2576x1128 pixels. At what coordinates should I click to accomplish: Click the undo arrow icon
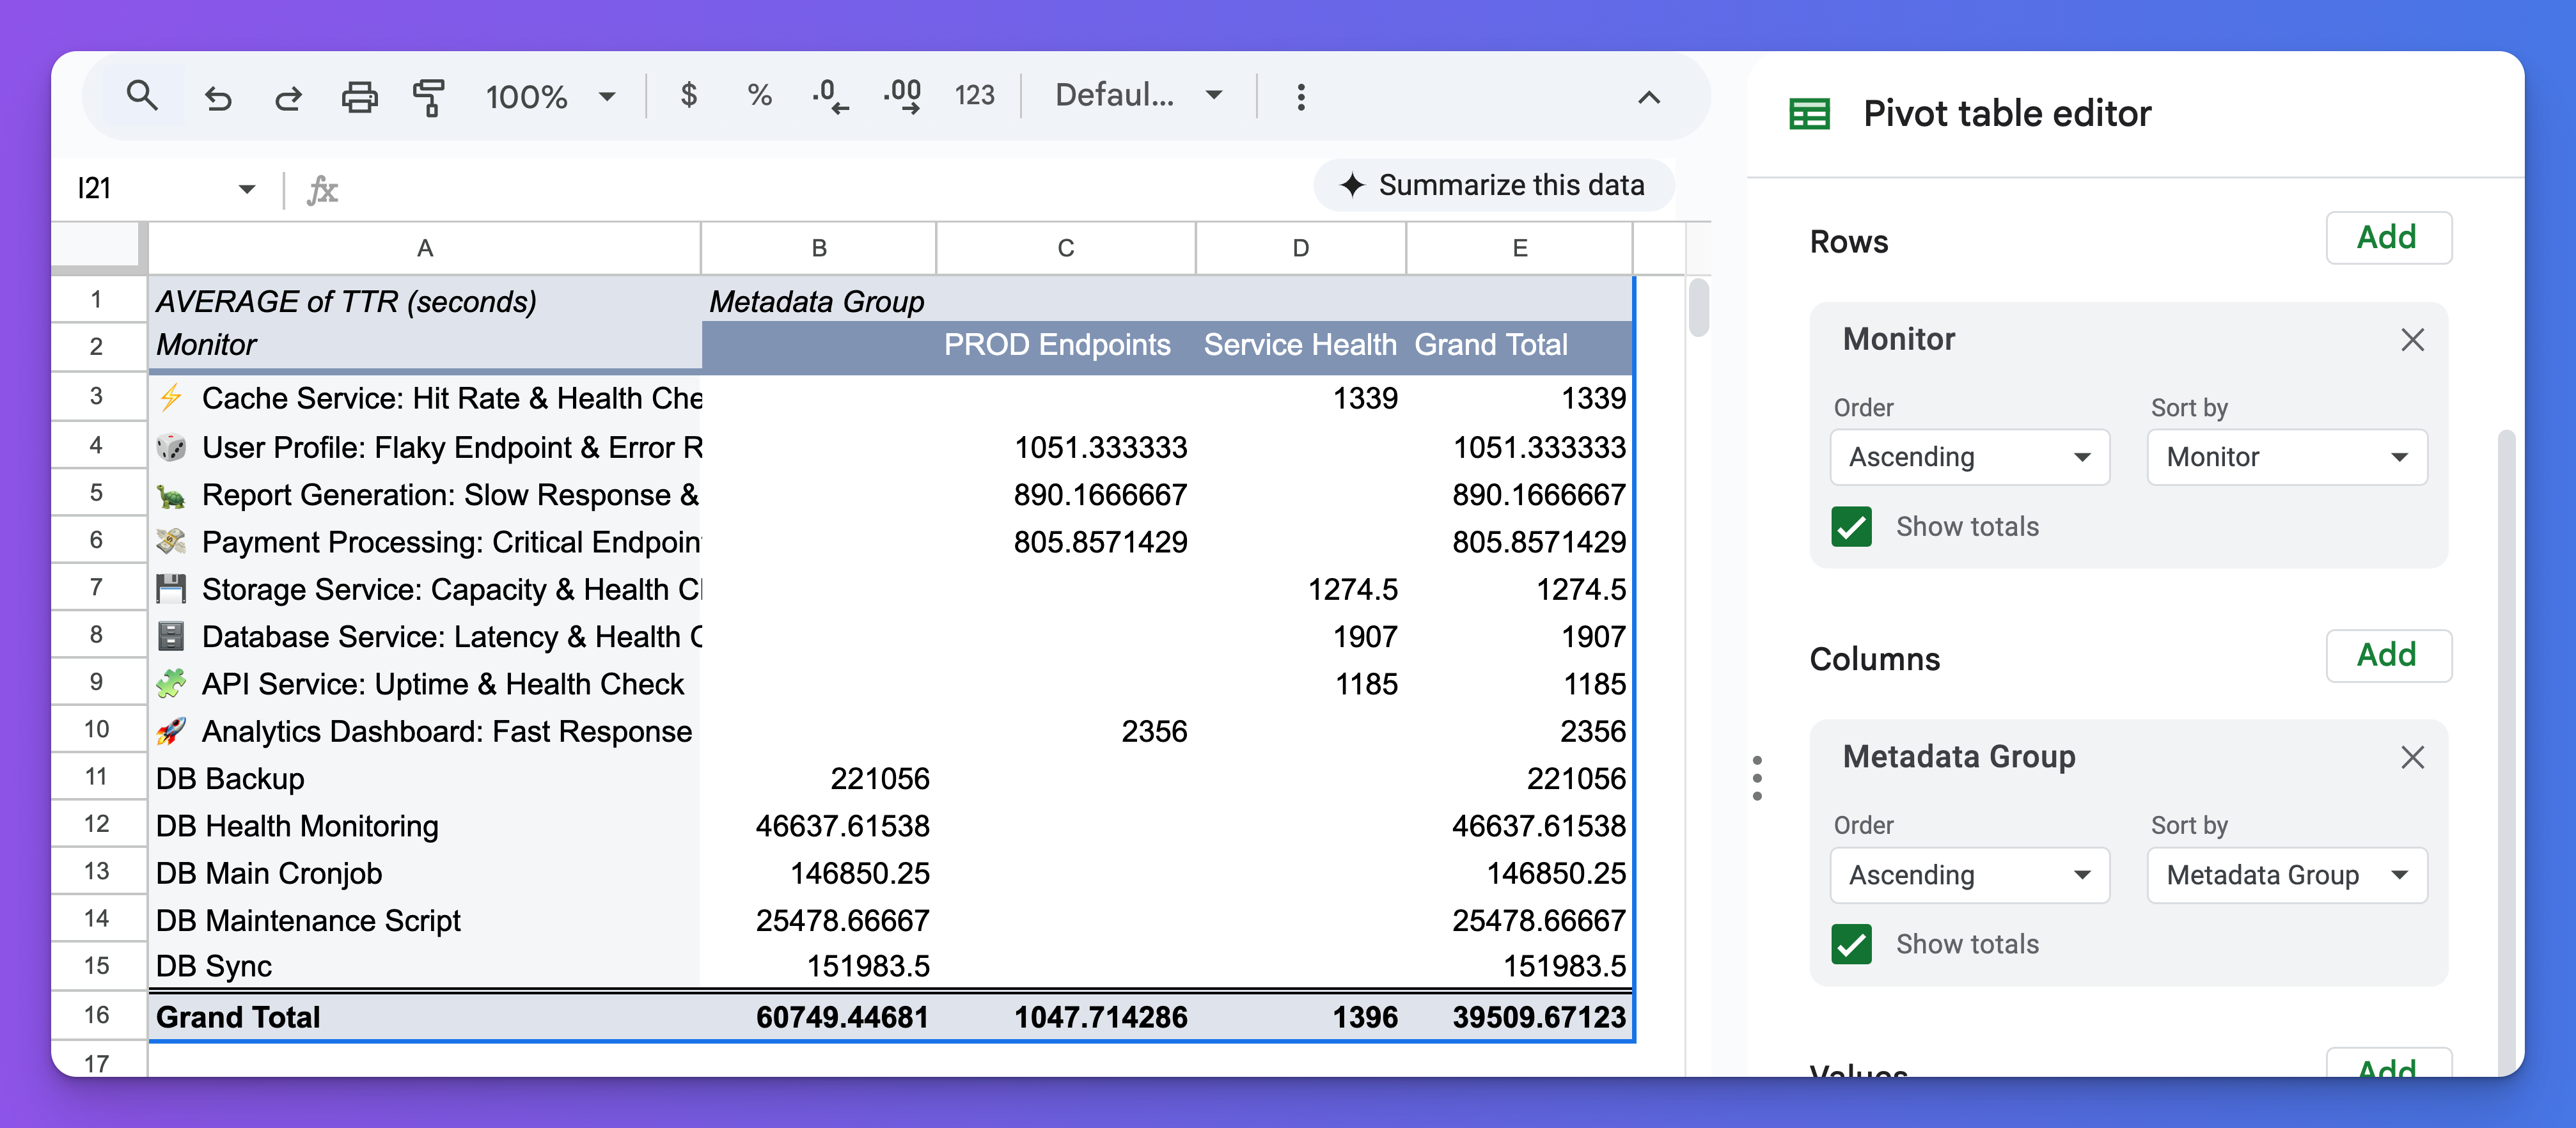tap(217, 97)
